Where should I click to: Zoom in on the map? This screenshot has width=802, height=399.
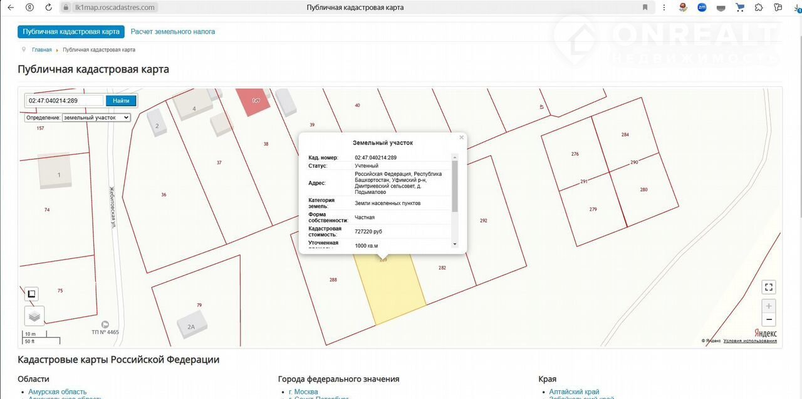tap(769, 306)
